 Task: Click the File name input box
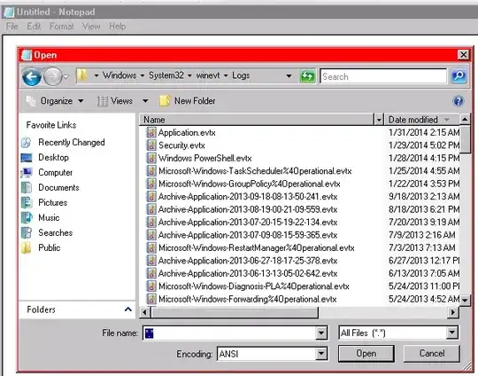tap(229, 333)
